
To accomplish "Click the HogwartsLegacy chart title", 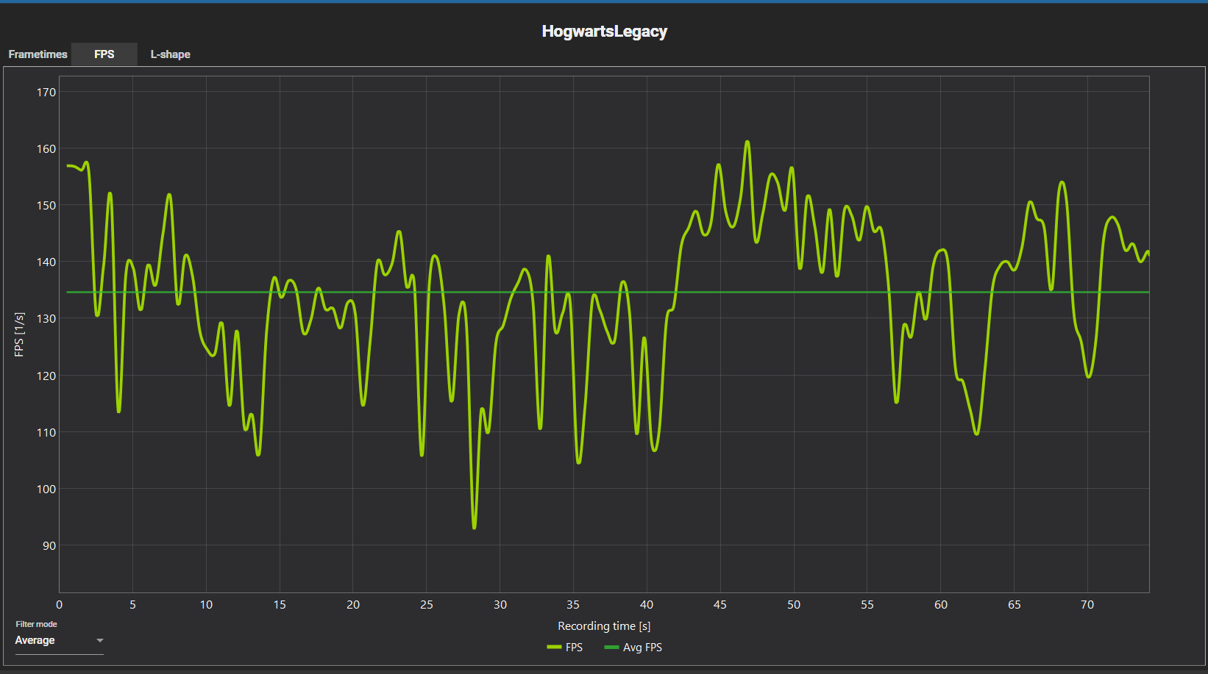I will click(x=604, y=32).
